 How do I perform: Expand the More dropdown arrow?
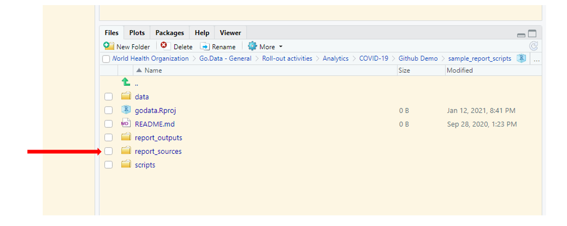(280, 47)
